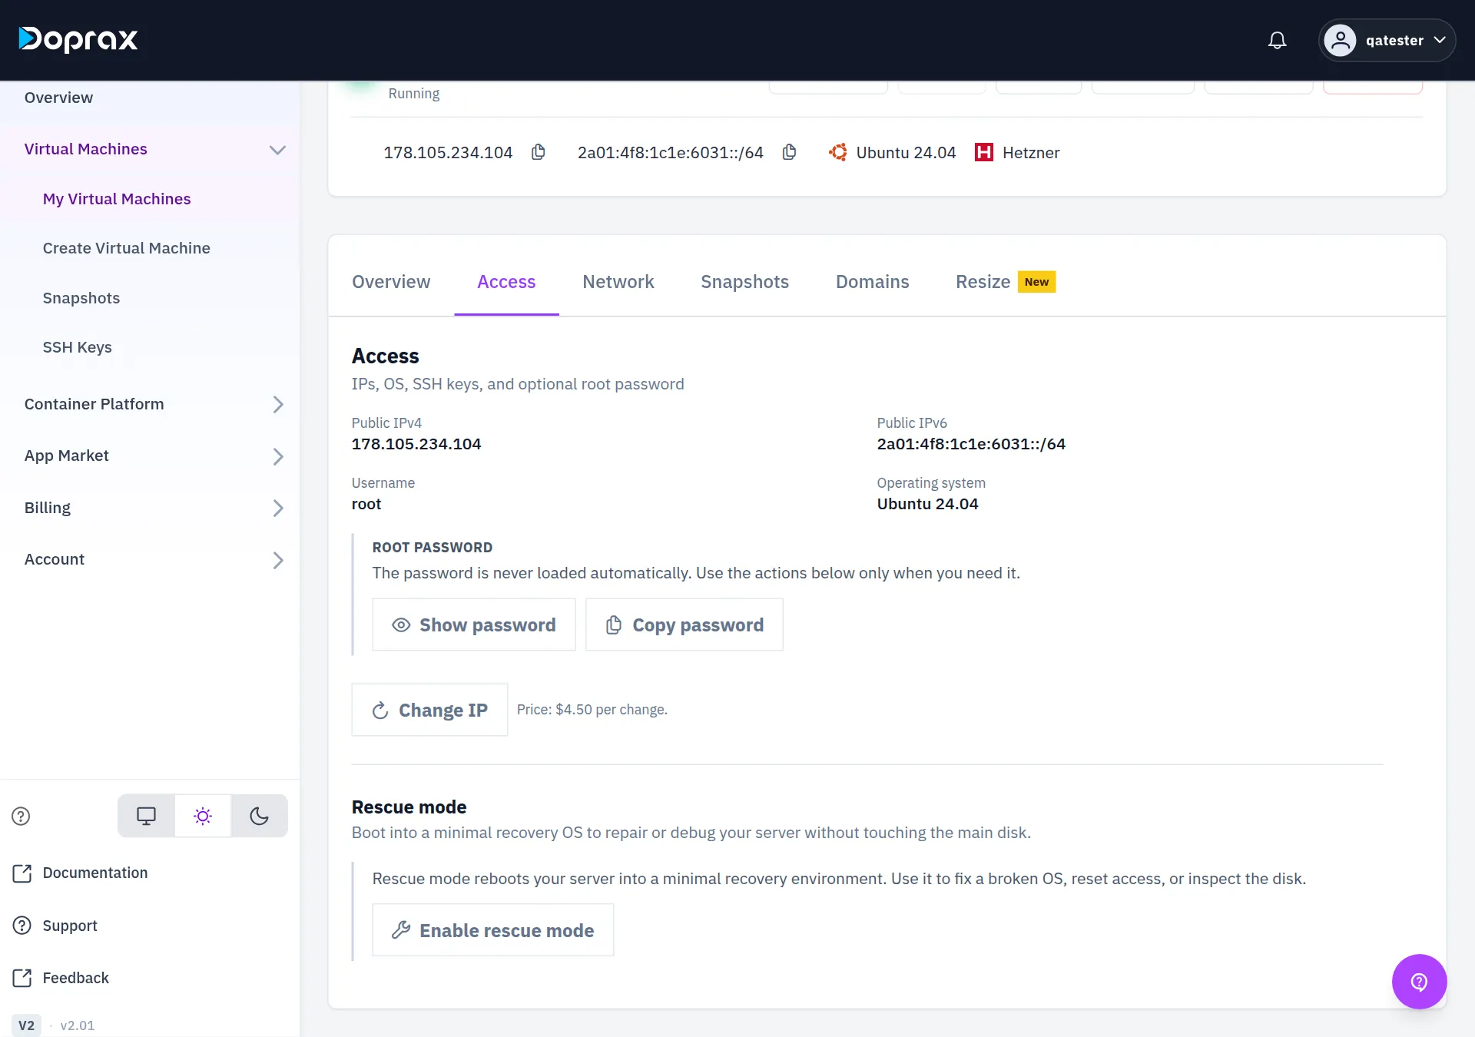Switch to light theme sun option
Viewport: 1475px width, 1037px height.
(203, 816)
